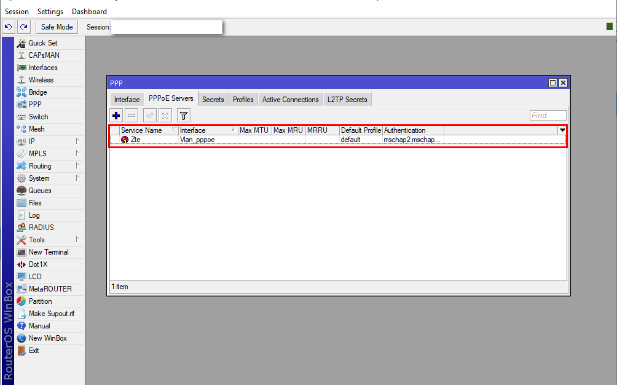Click the blue plus add button
Screen dimensions: 617x385
pos(116,116)
